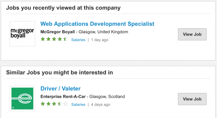Open the Driver / Valeter job listing
The height and width of the screenshot is (118, 217).
point(60,89)
